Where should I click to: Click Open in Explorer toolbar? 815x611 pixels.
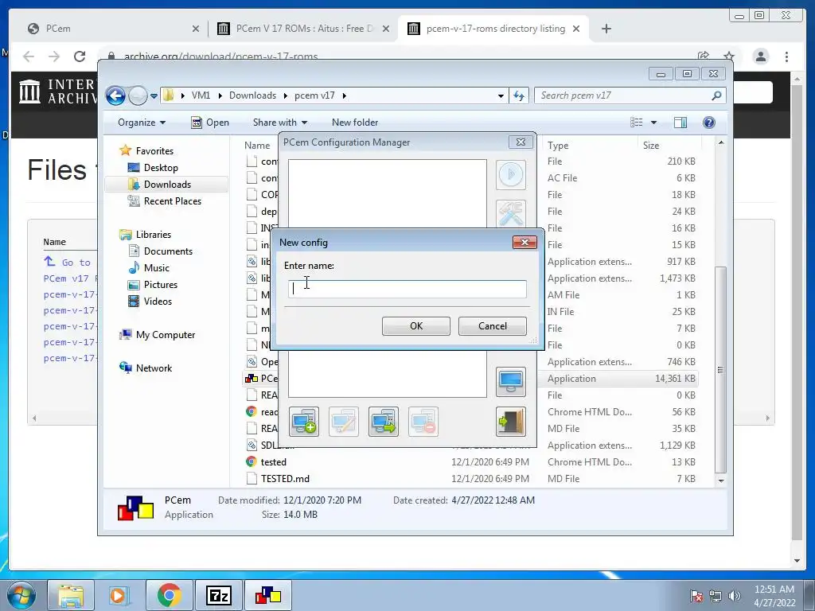(210, 122)
